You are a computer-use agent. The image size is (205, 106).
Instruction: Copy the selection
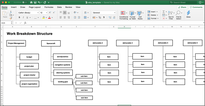click(11, 15)
